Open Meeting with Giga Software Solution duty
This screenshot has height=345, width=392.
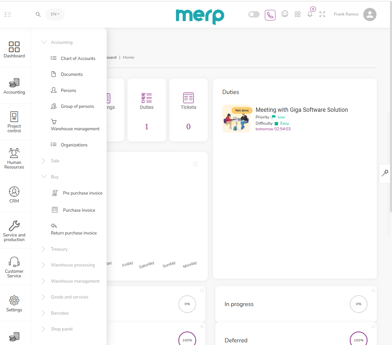[302, 110]
